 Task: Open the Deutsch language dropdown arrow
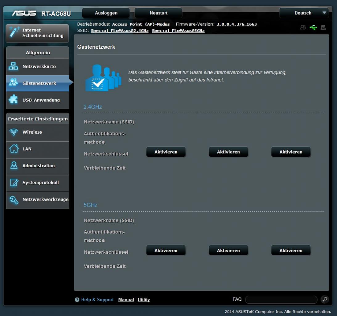click(x=324, y=13)
